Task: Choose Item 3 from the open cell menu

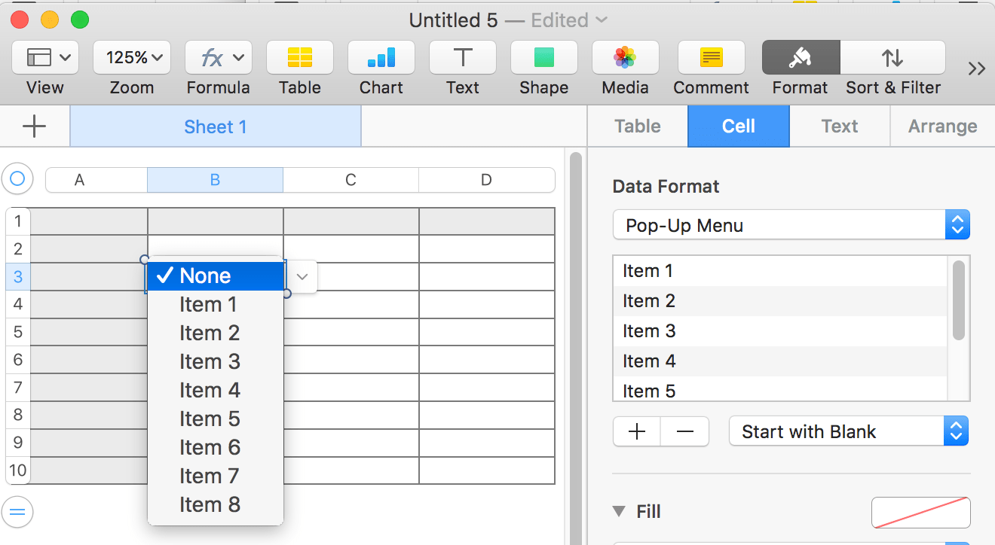Action: tap(210, 361)
